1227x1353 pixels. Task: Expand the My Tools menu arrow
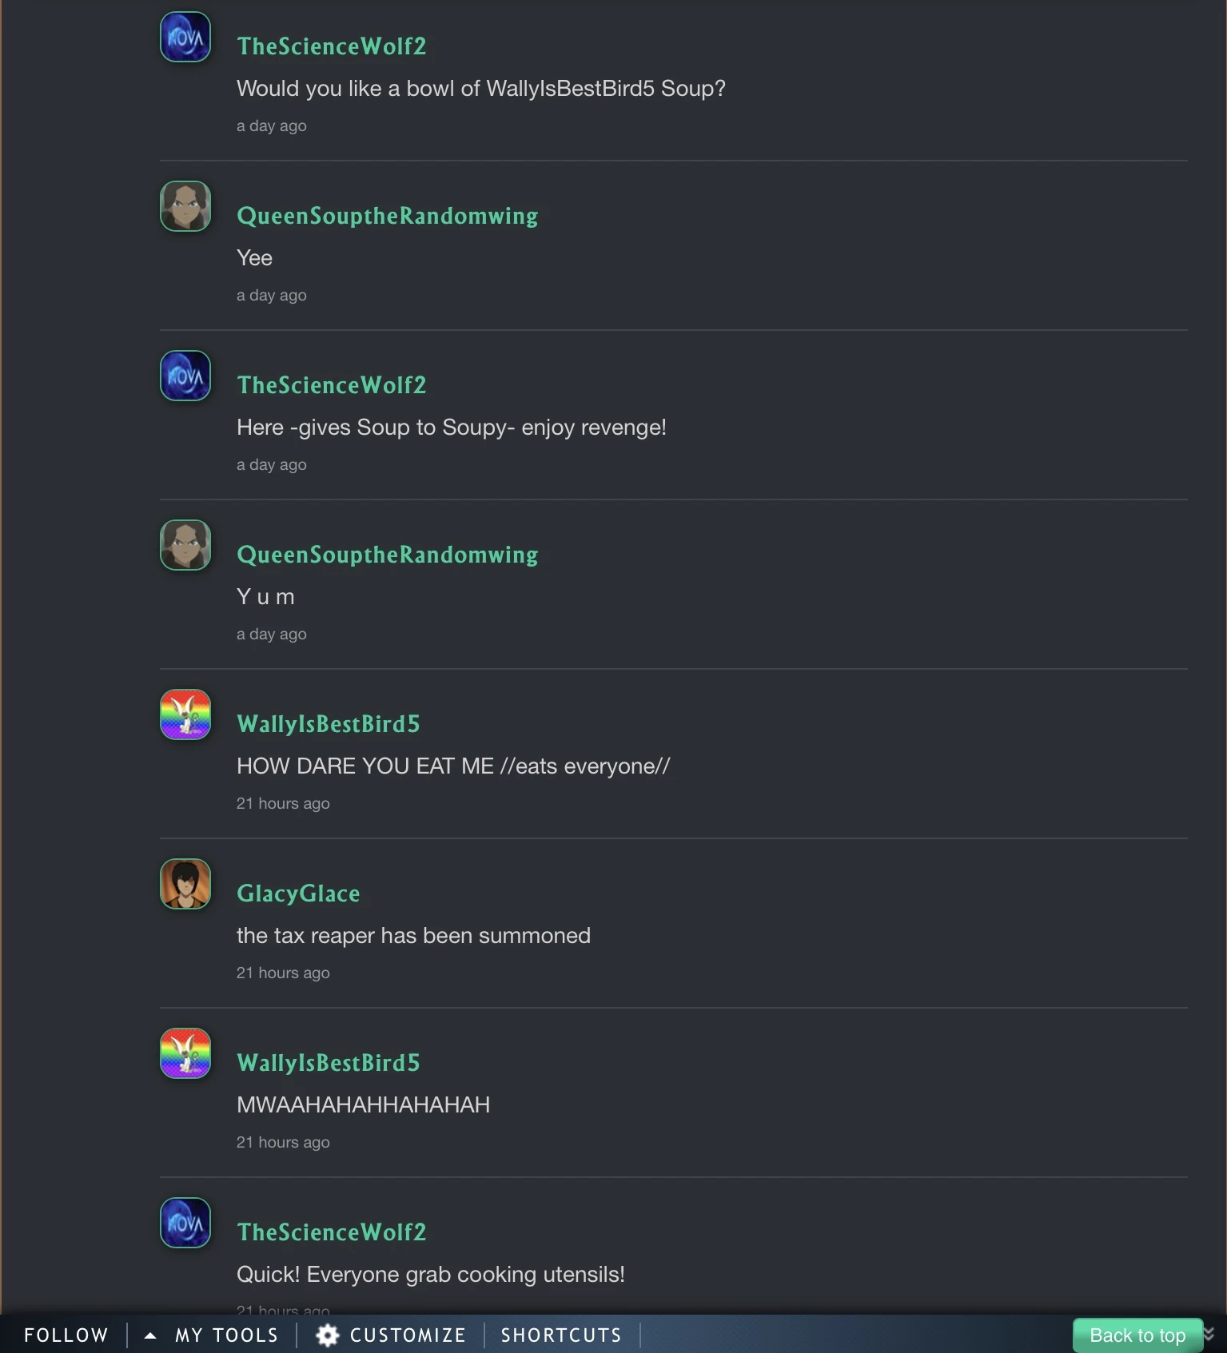[150, 1335]
